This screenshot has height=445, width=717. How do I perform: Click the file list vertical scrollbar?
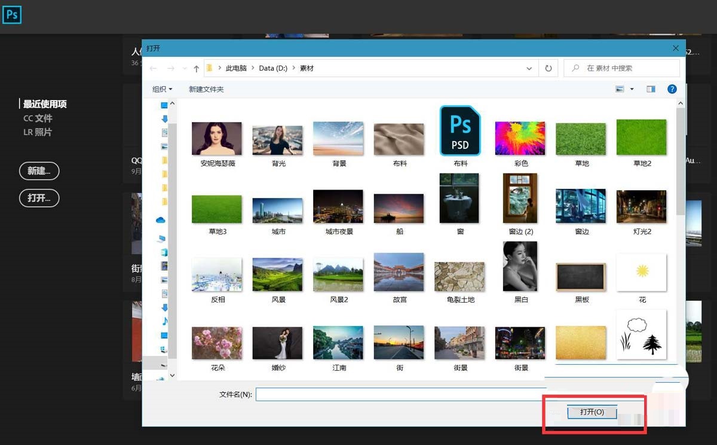680,161
